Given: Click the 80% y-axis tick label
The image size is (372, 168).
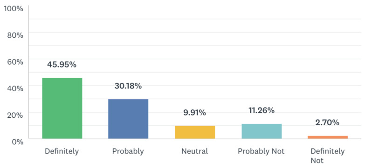Looking at the screenshot, I should pyautogui.click(x=15, y=35).
